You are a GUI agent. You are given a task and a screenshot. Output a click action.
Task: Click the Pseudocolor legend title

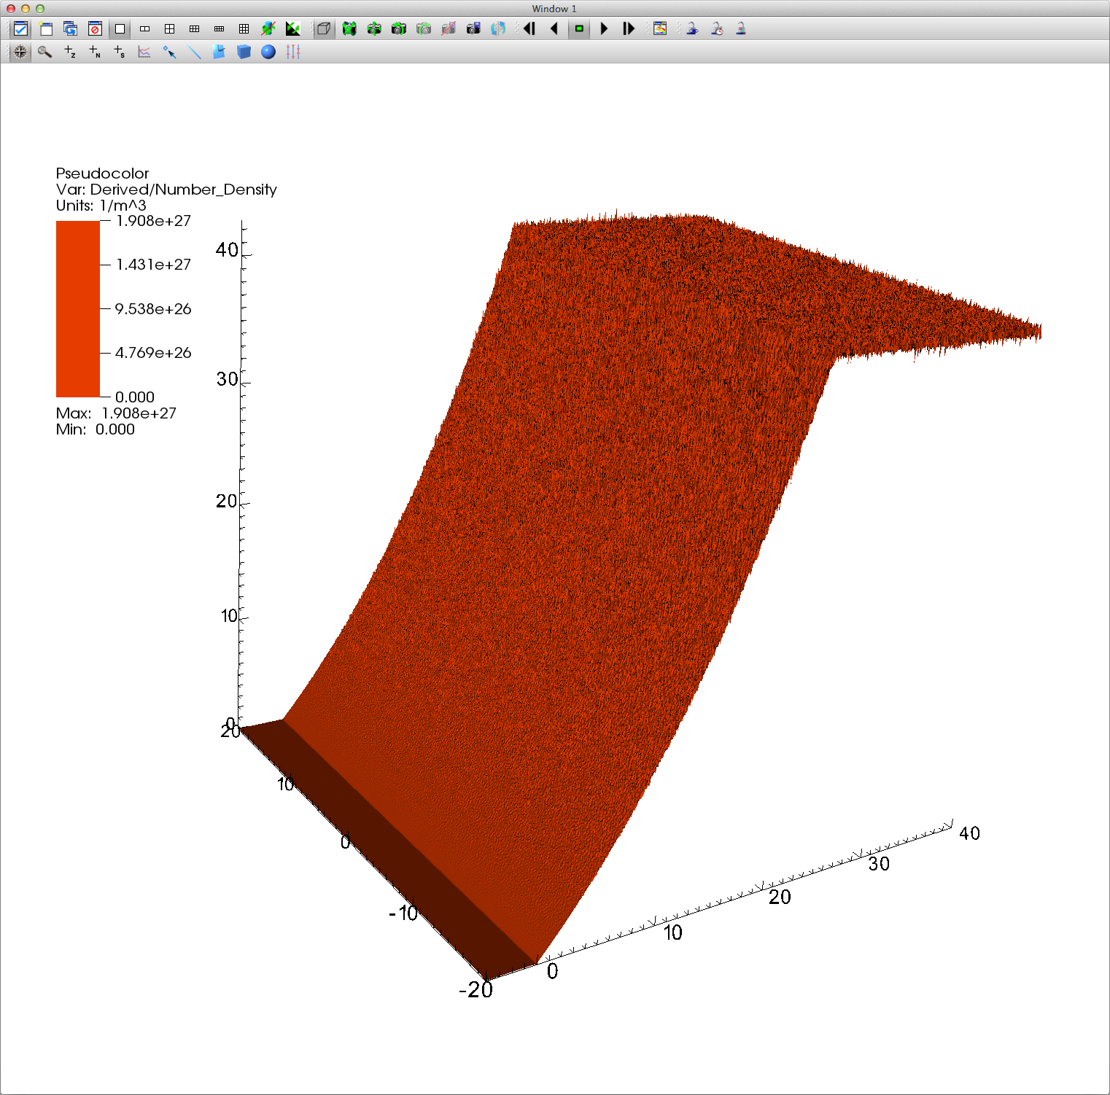click(102, 174)
